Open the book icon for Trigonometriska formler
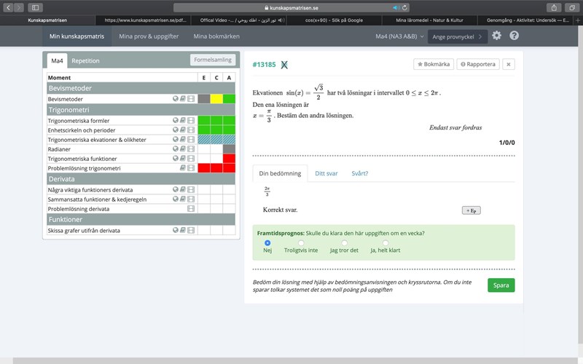Viewport: 583px width, 364px height. (x=183, y=120)
